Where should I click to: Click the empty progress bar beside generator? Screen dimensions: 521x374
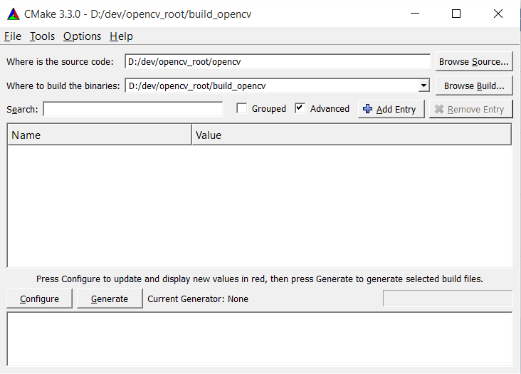[x=448, y=298]
